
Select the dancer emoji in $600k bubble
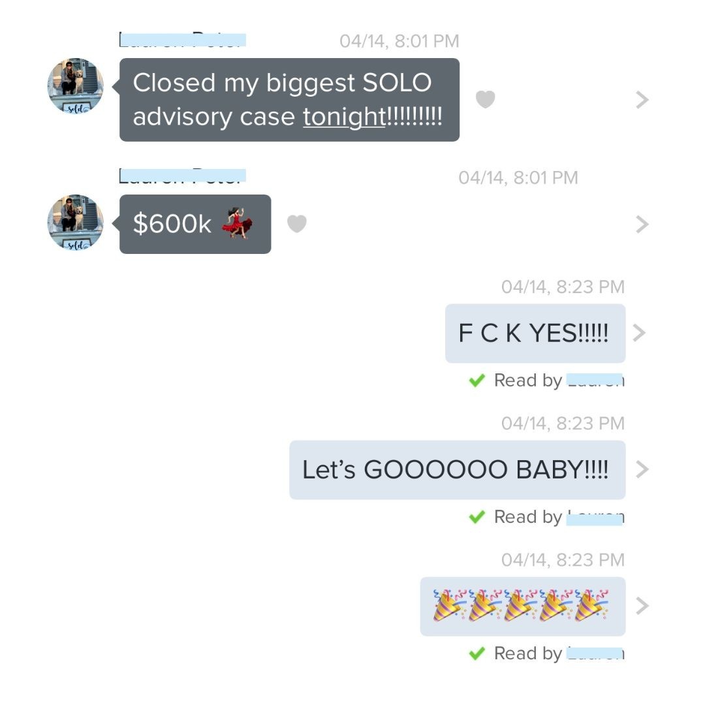(237, 223)
